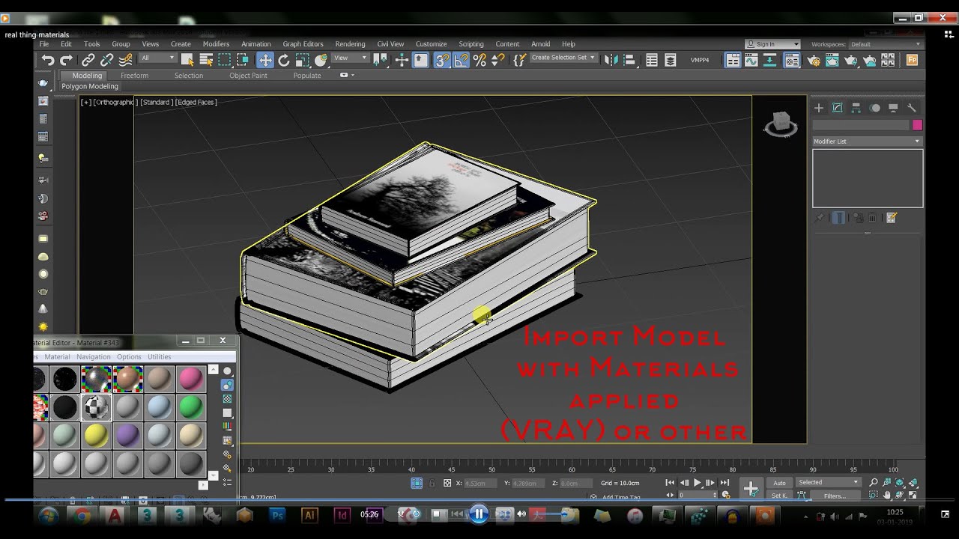
Task: Open Utilities wrench panel icon
Action: [912, 108]
